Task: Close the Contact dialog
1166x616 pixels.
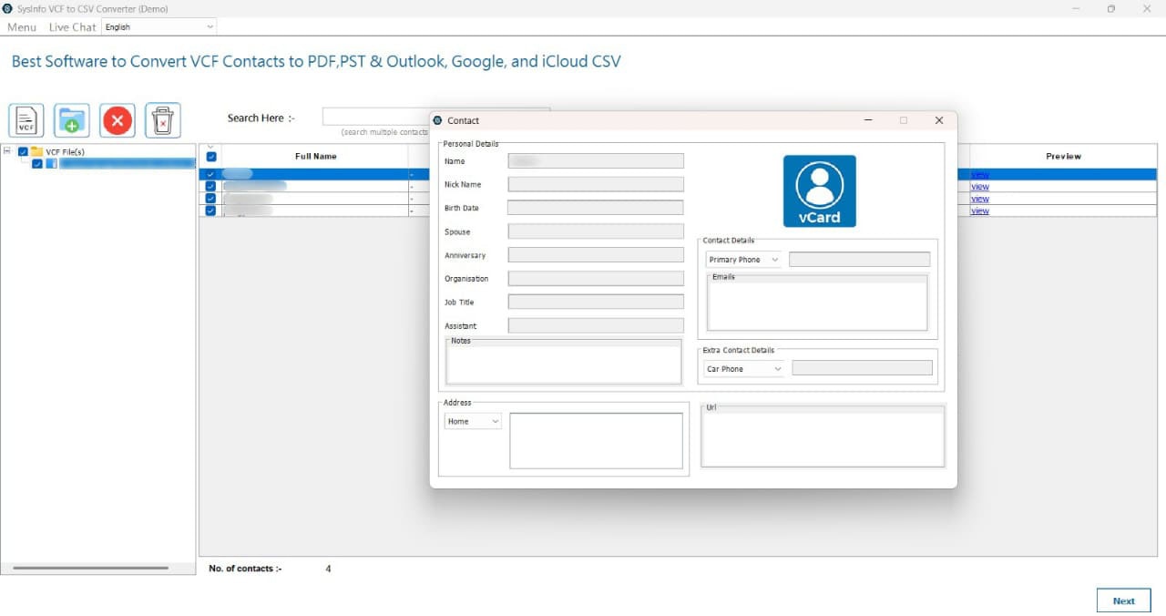Action: pyautogui.click(x=939, y=120)
